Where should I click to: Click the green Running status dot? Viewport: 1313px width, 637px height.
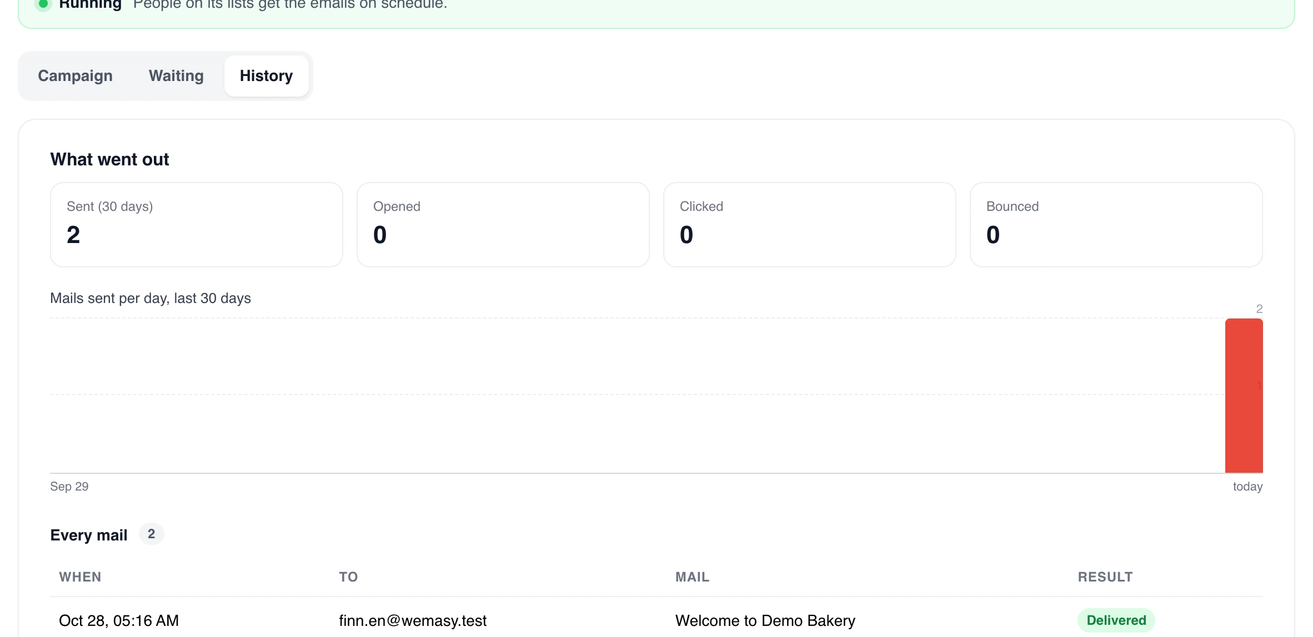[43, 4]
